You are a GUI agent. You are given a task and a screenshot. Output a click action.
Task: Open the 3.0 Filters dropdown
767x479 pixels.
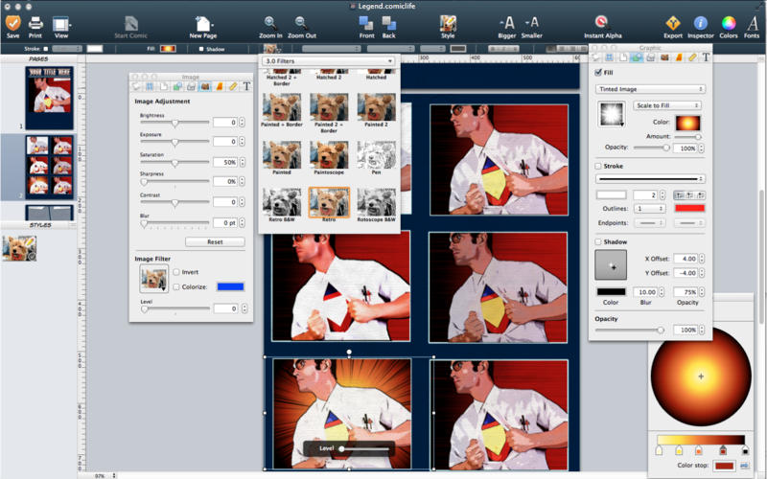tap(328, 61)
